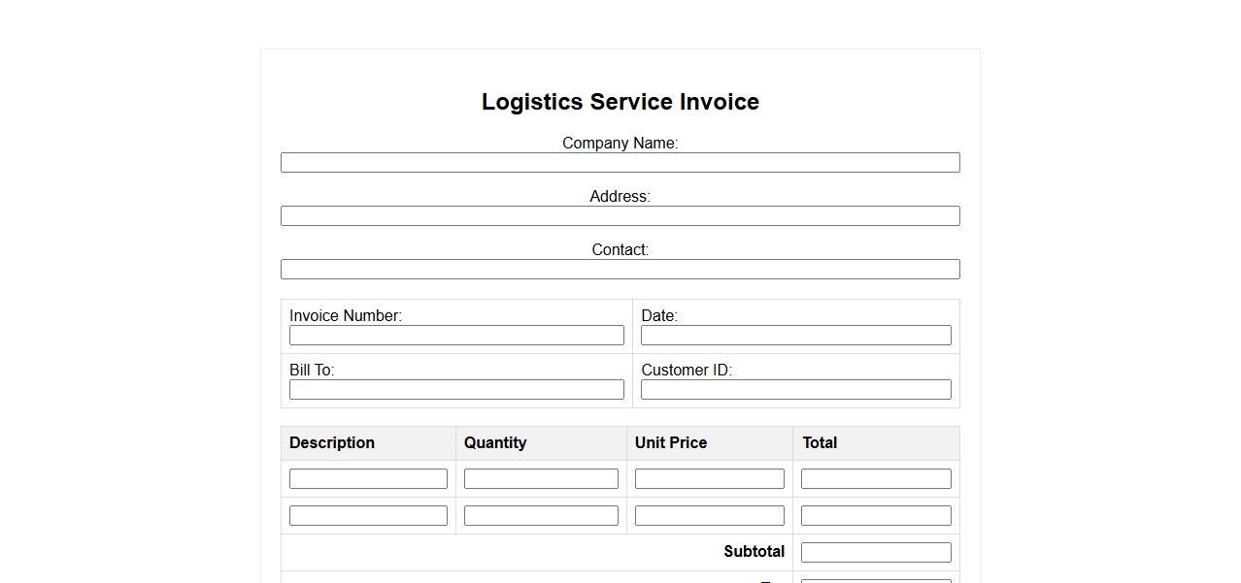Image resolution: width=1241 pixels, height=583 pixels.
Task: Click the Unit Price column header
Action: [671, 443]
